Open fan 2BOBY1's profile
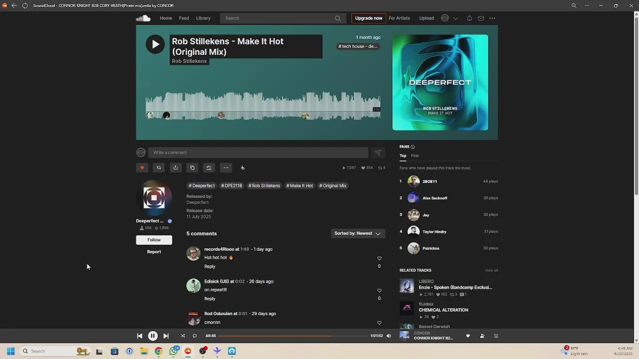Screen dimensions: 639x359 [430, 181]
